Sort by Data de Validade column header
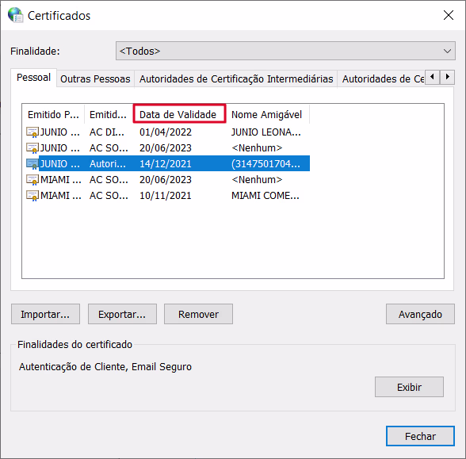Image resolution: width=466 pixels, height=459 pixels. [x=179, y=113]
